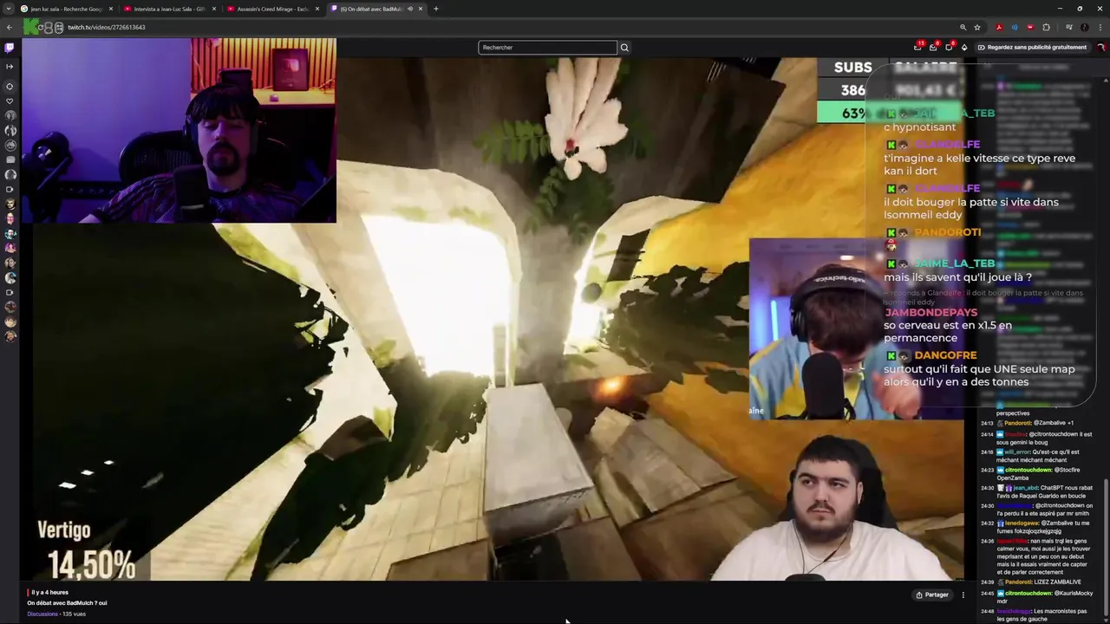Switch to Intervista a Jean-Luc Sala tab
Viewport: 1110px width, 624px height.
coord(168,9)
